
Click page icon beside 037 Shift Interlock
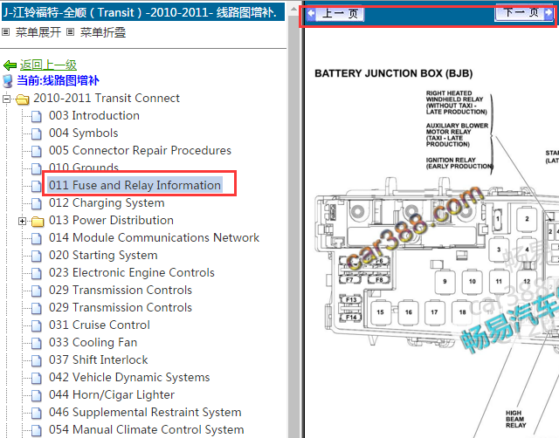pos(36,360)
